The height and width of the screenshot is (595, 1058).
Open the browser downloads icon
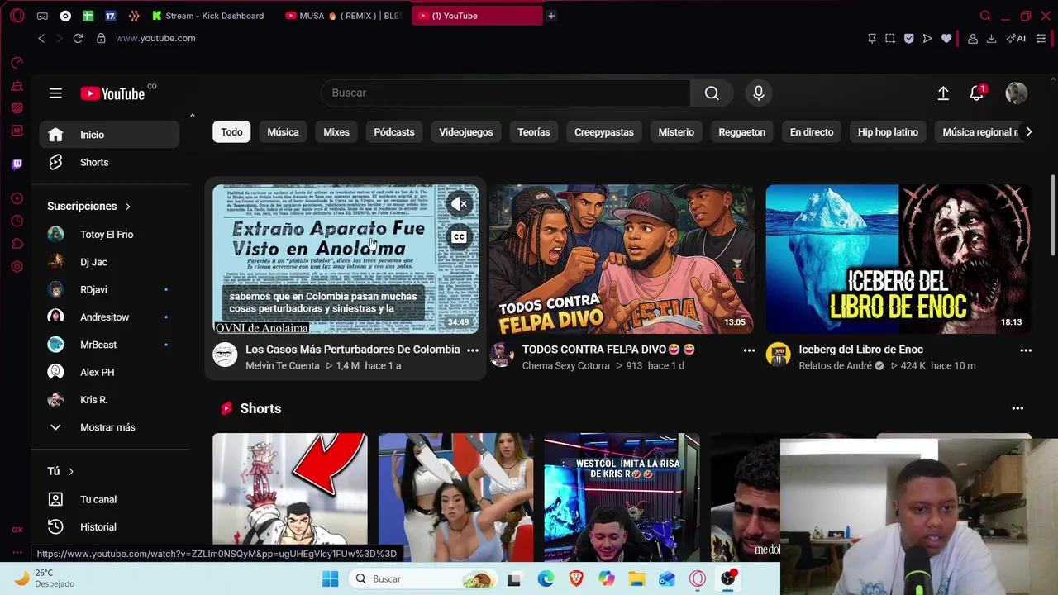click(992, 38)
